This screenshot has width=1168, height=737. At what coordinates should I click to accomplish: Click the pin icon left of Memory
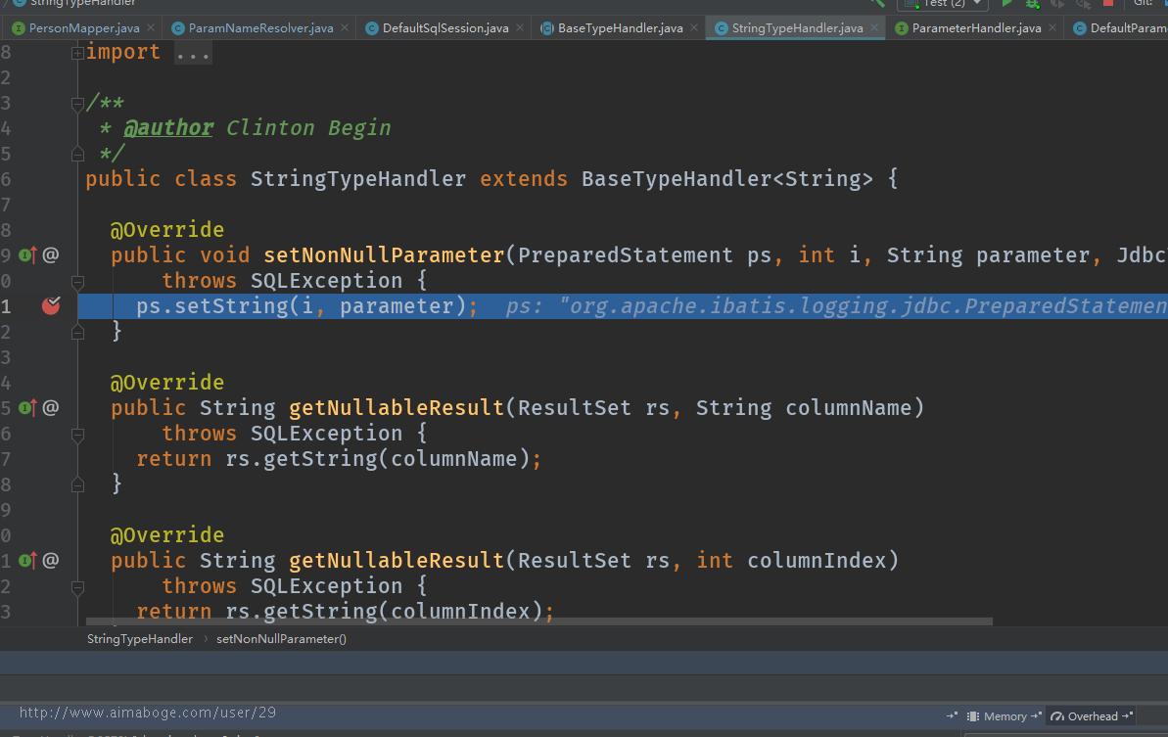click(952, 715)
